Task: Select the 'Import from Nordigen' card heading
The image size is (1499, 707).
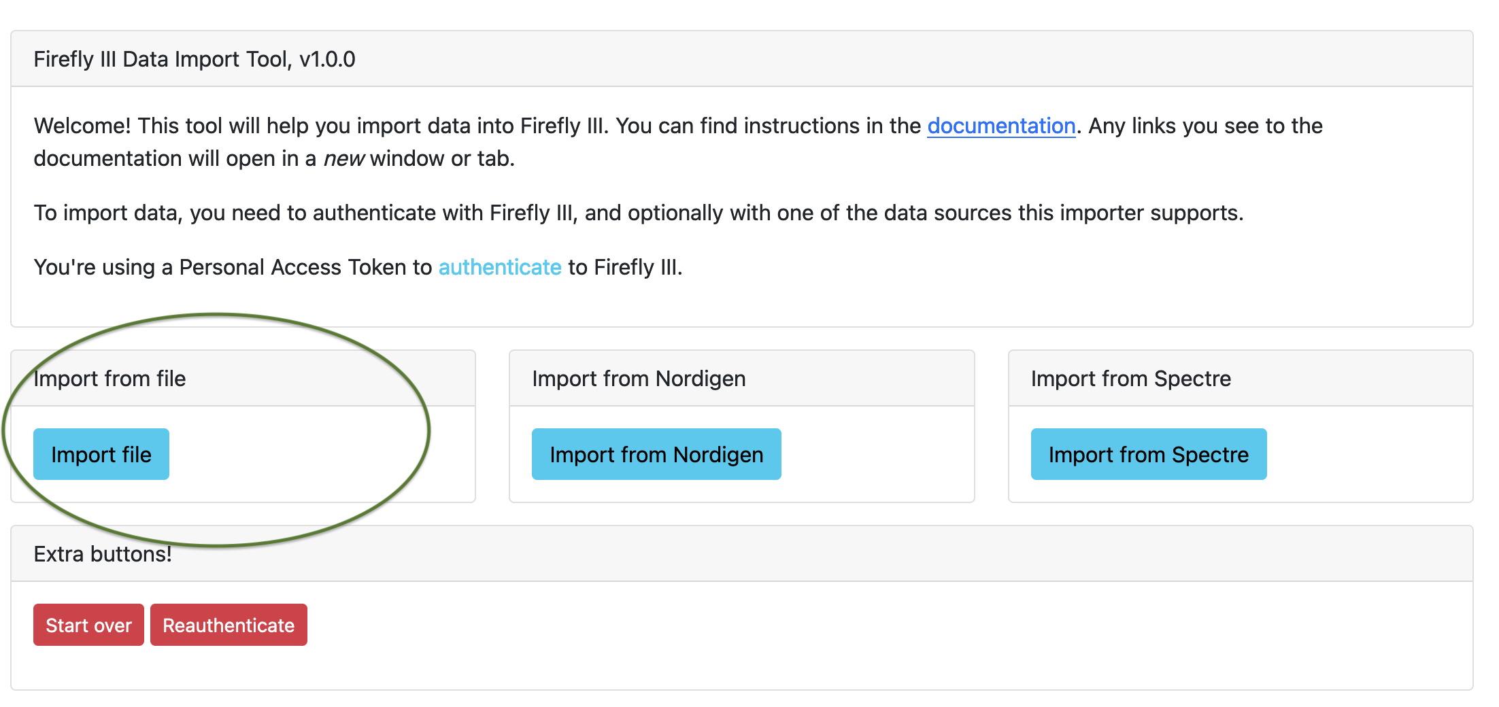Action: pos(638,379)
